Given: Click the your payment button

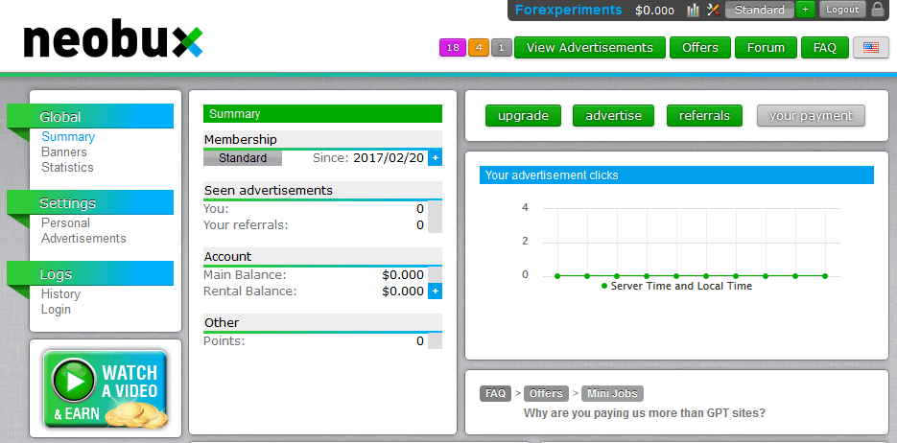Looking at the screenshot, I should pos(811,115).
